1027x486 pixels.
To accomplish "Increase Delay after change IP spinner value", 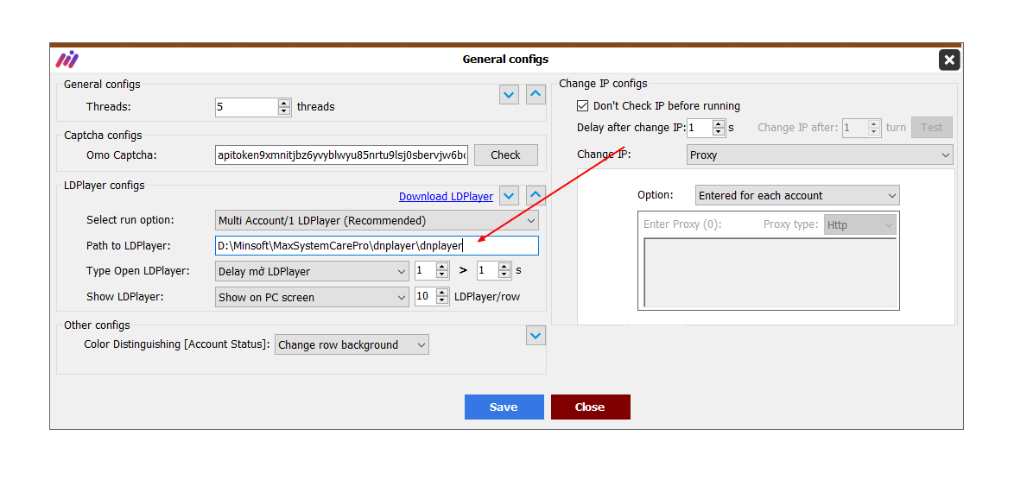I will tap(719, 123).
